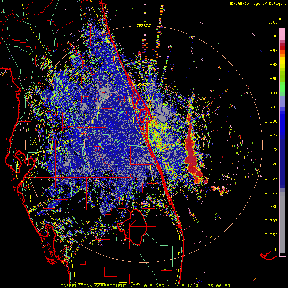Viewport: 288px width, 288px height.
Task: Pick the pink swatch at the top of the color bar
Action: click(x=283, y=34)
